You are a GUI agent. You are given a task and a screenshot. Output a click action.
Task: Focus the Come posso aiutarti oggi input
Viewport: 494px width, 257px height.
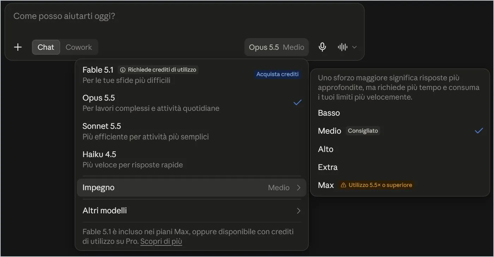click(185, 16)
